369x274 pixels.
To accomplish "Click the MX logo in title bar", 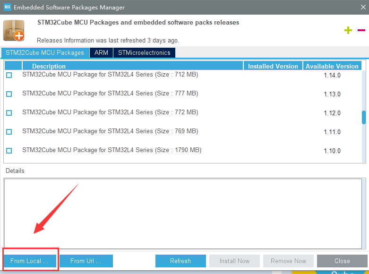I will [7, 7].
